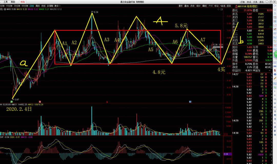Screen dimensions: 277x164
Task: Click the stock name 601118 海南橡胶
Action: coord(248,6)
